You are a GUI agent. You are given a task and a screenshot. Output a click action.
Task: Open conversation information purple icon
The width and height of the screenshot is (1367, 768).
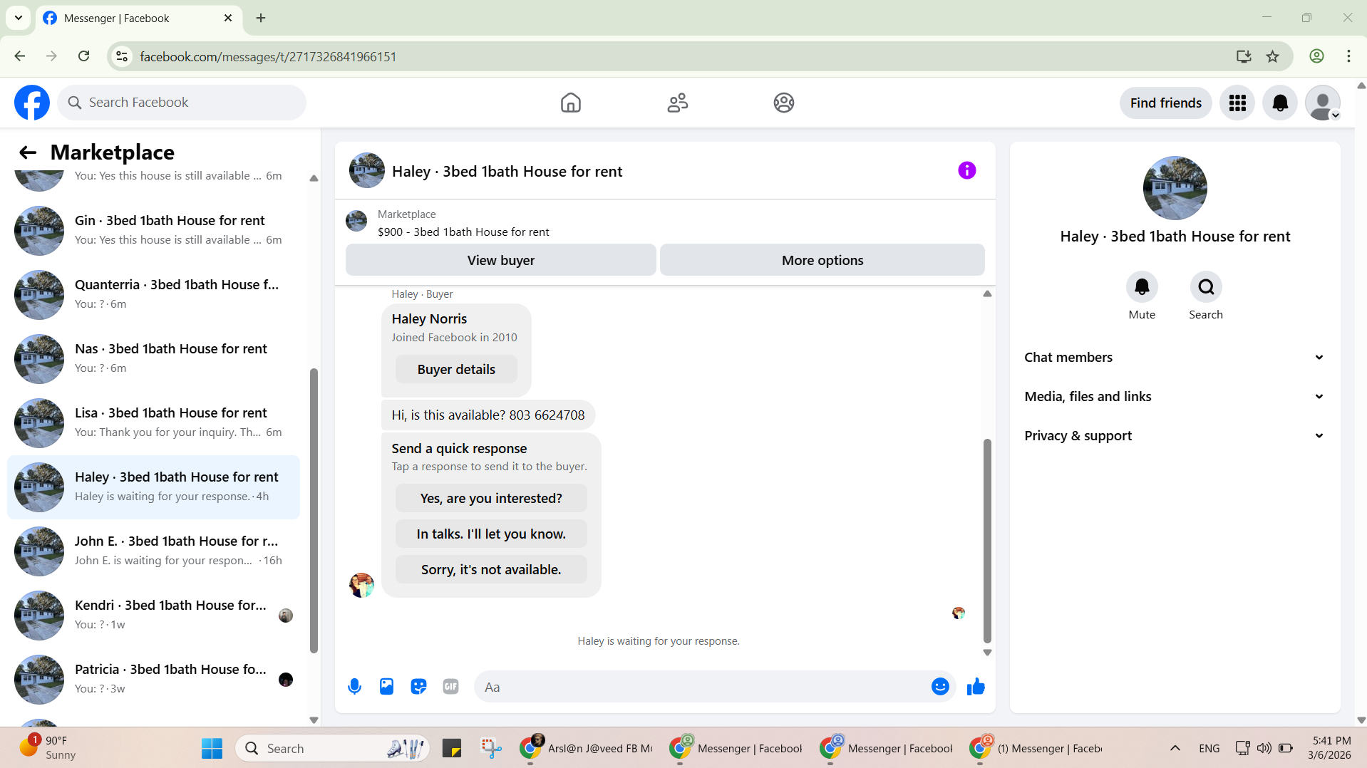966,170
